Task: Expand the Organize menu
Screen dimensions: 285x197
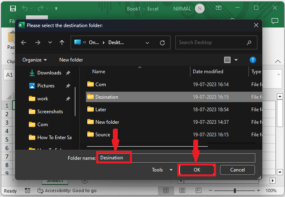Action: (x=35, y=60)
